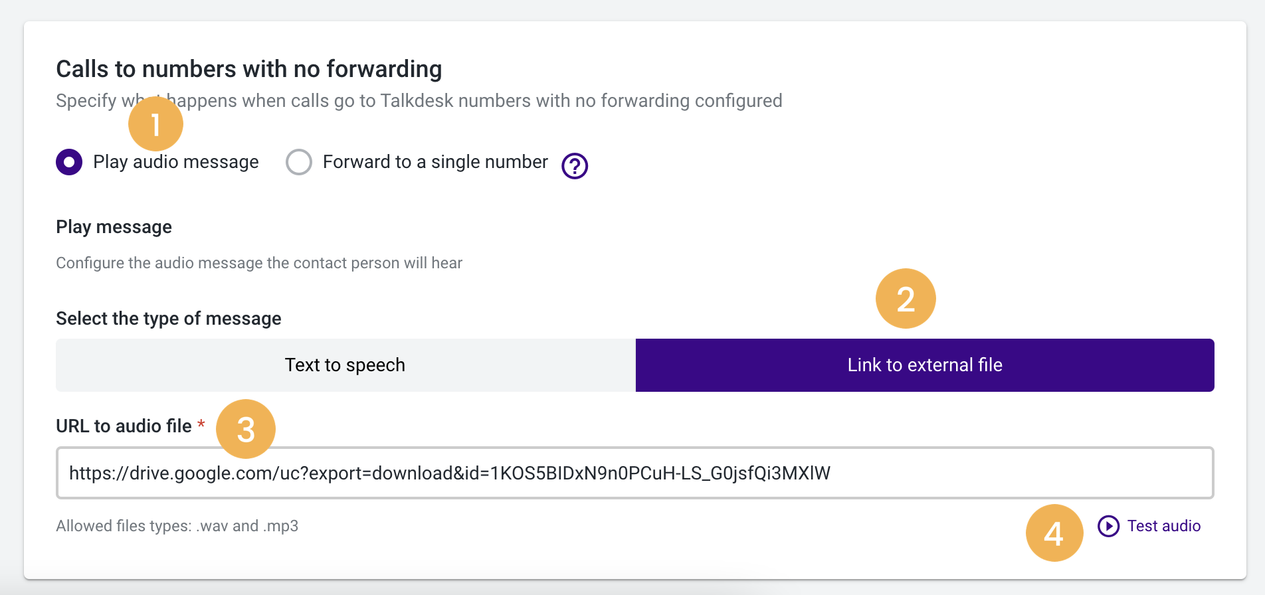This screenshot has height=595, width=1265.
Task: Click the 'Play audio message' label text
Action: tap(176, 162)
